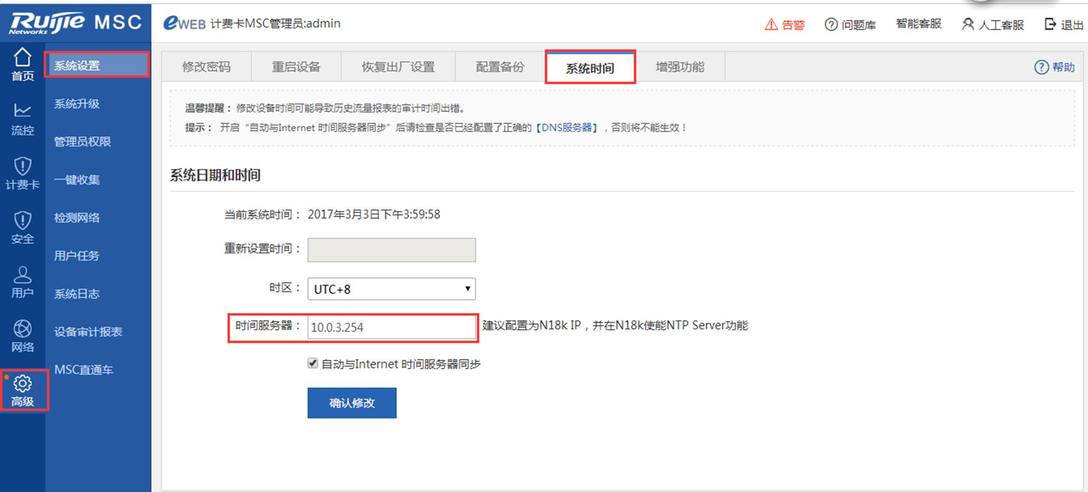Open the 增强功能 tab
Viewport: 1088px width, 492px height.
pos(679,67)
